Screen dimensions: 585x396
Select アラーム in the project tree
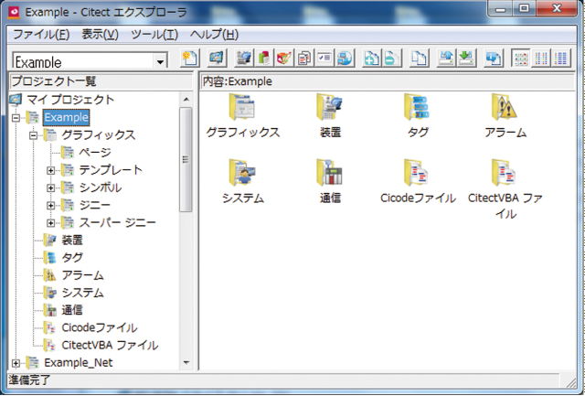83,275
